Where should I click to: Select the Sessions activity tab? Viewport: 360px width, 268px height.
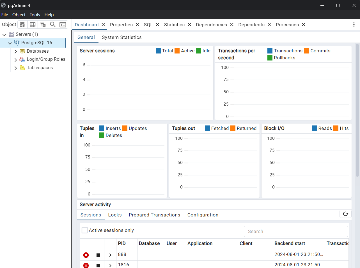point(91,215)
